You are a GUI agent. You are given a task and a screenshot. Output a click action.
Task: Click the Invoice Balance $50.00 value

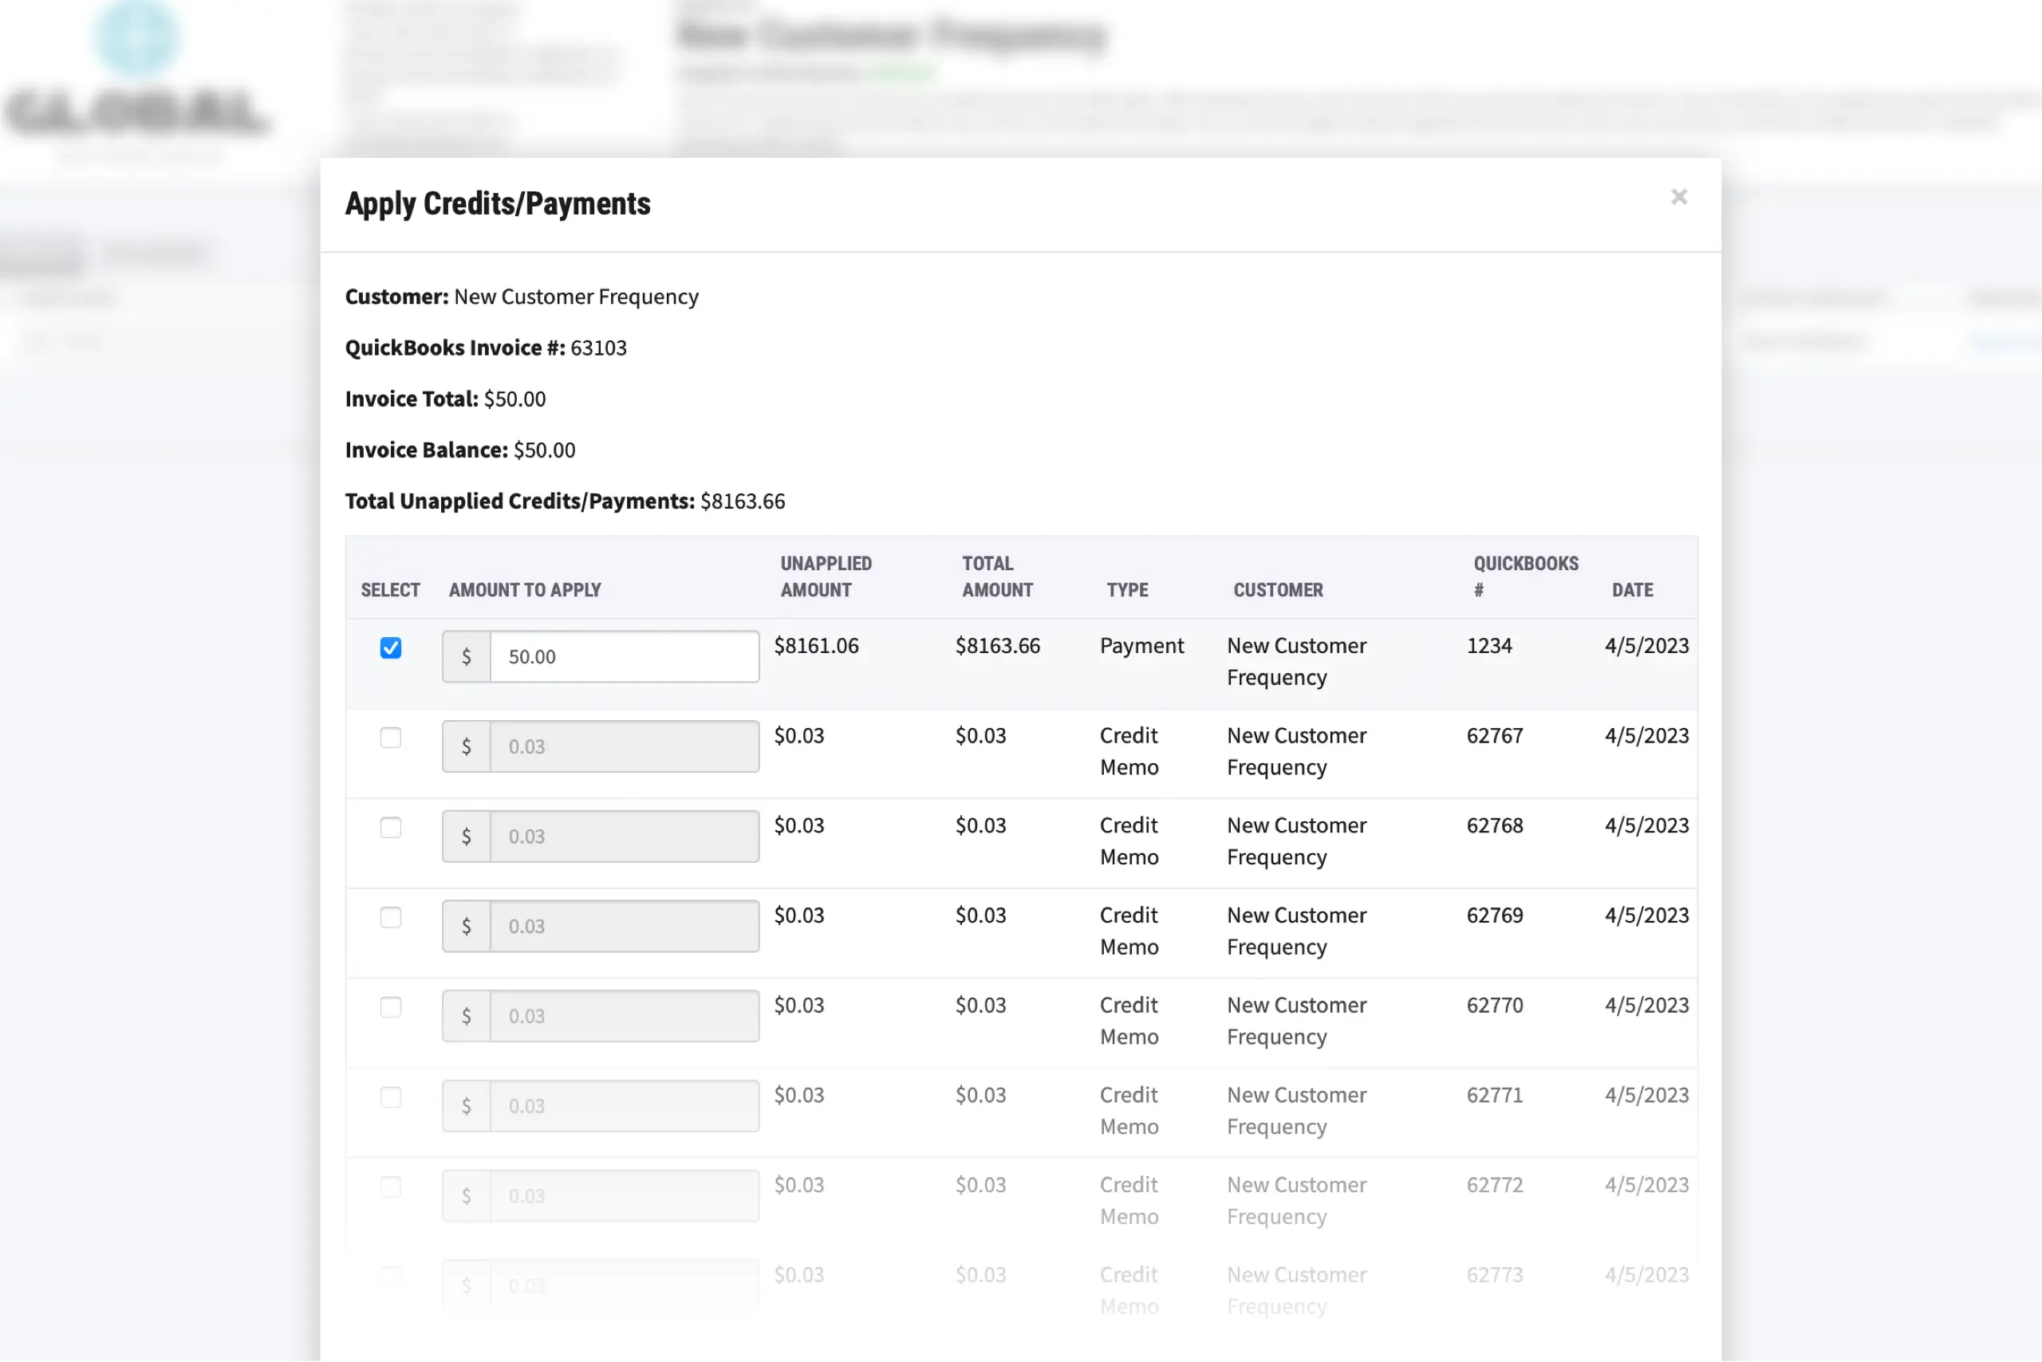tap(544, 450)
